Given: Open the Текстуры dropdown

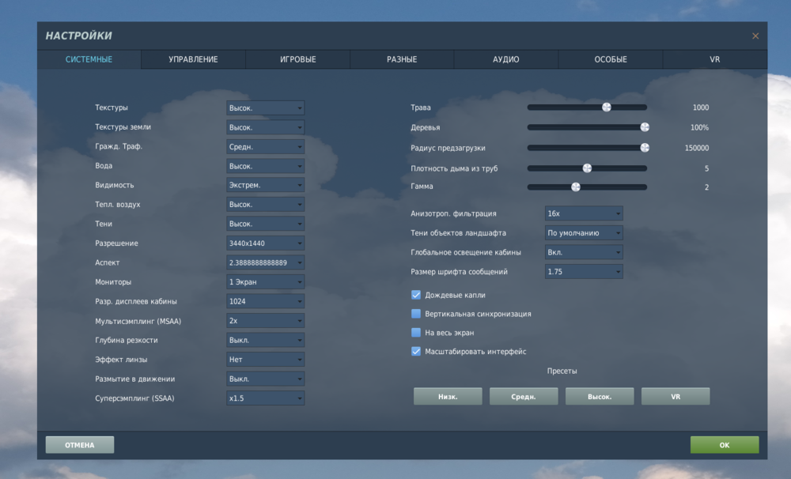Looking at the screenshot, I should coord(265,108).
